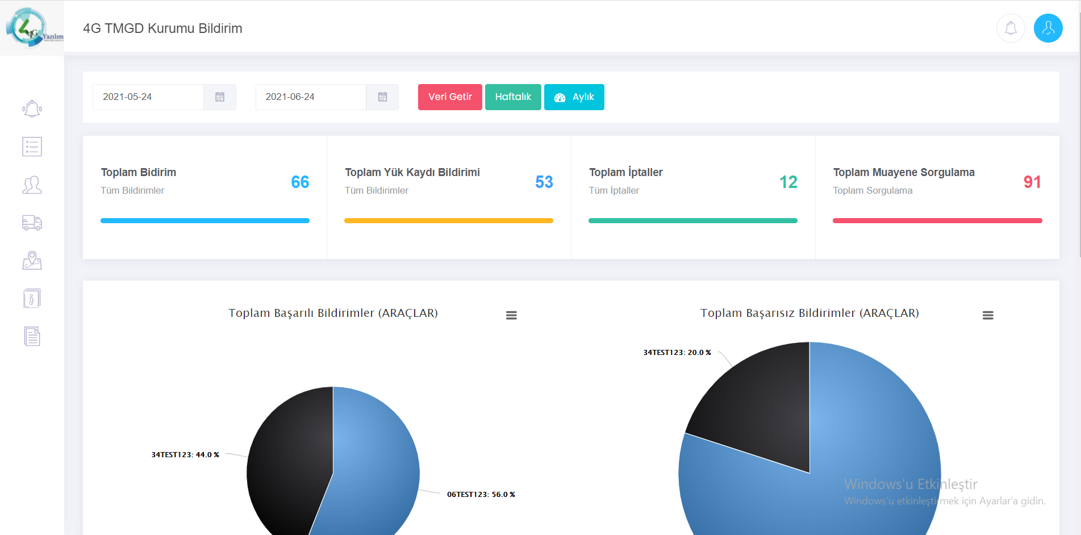Open calendar picker for start date 2021-05-24
The width and height of the screenshot is (1081, 535).
[x=220, y=97]
